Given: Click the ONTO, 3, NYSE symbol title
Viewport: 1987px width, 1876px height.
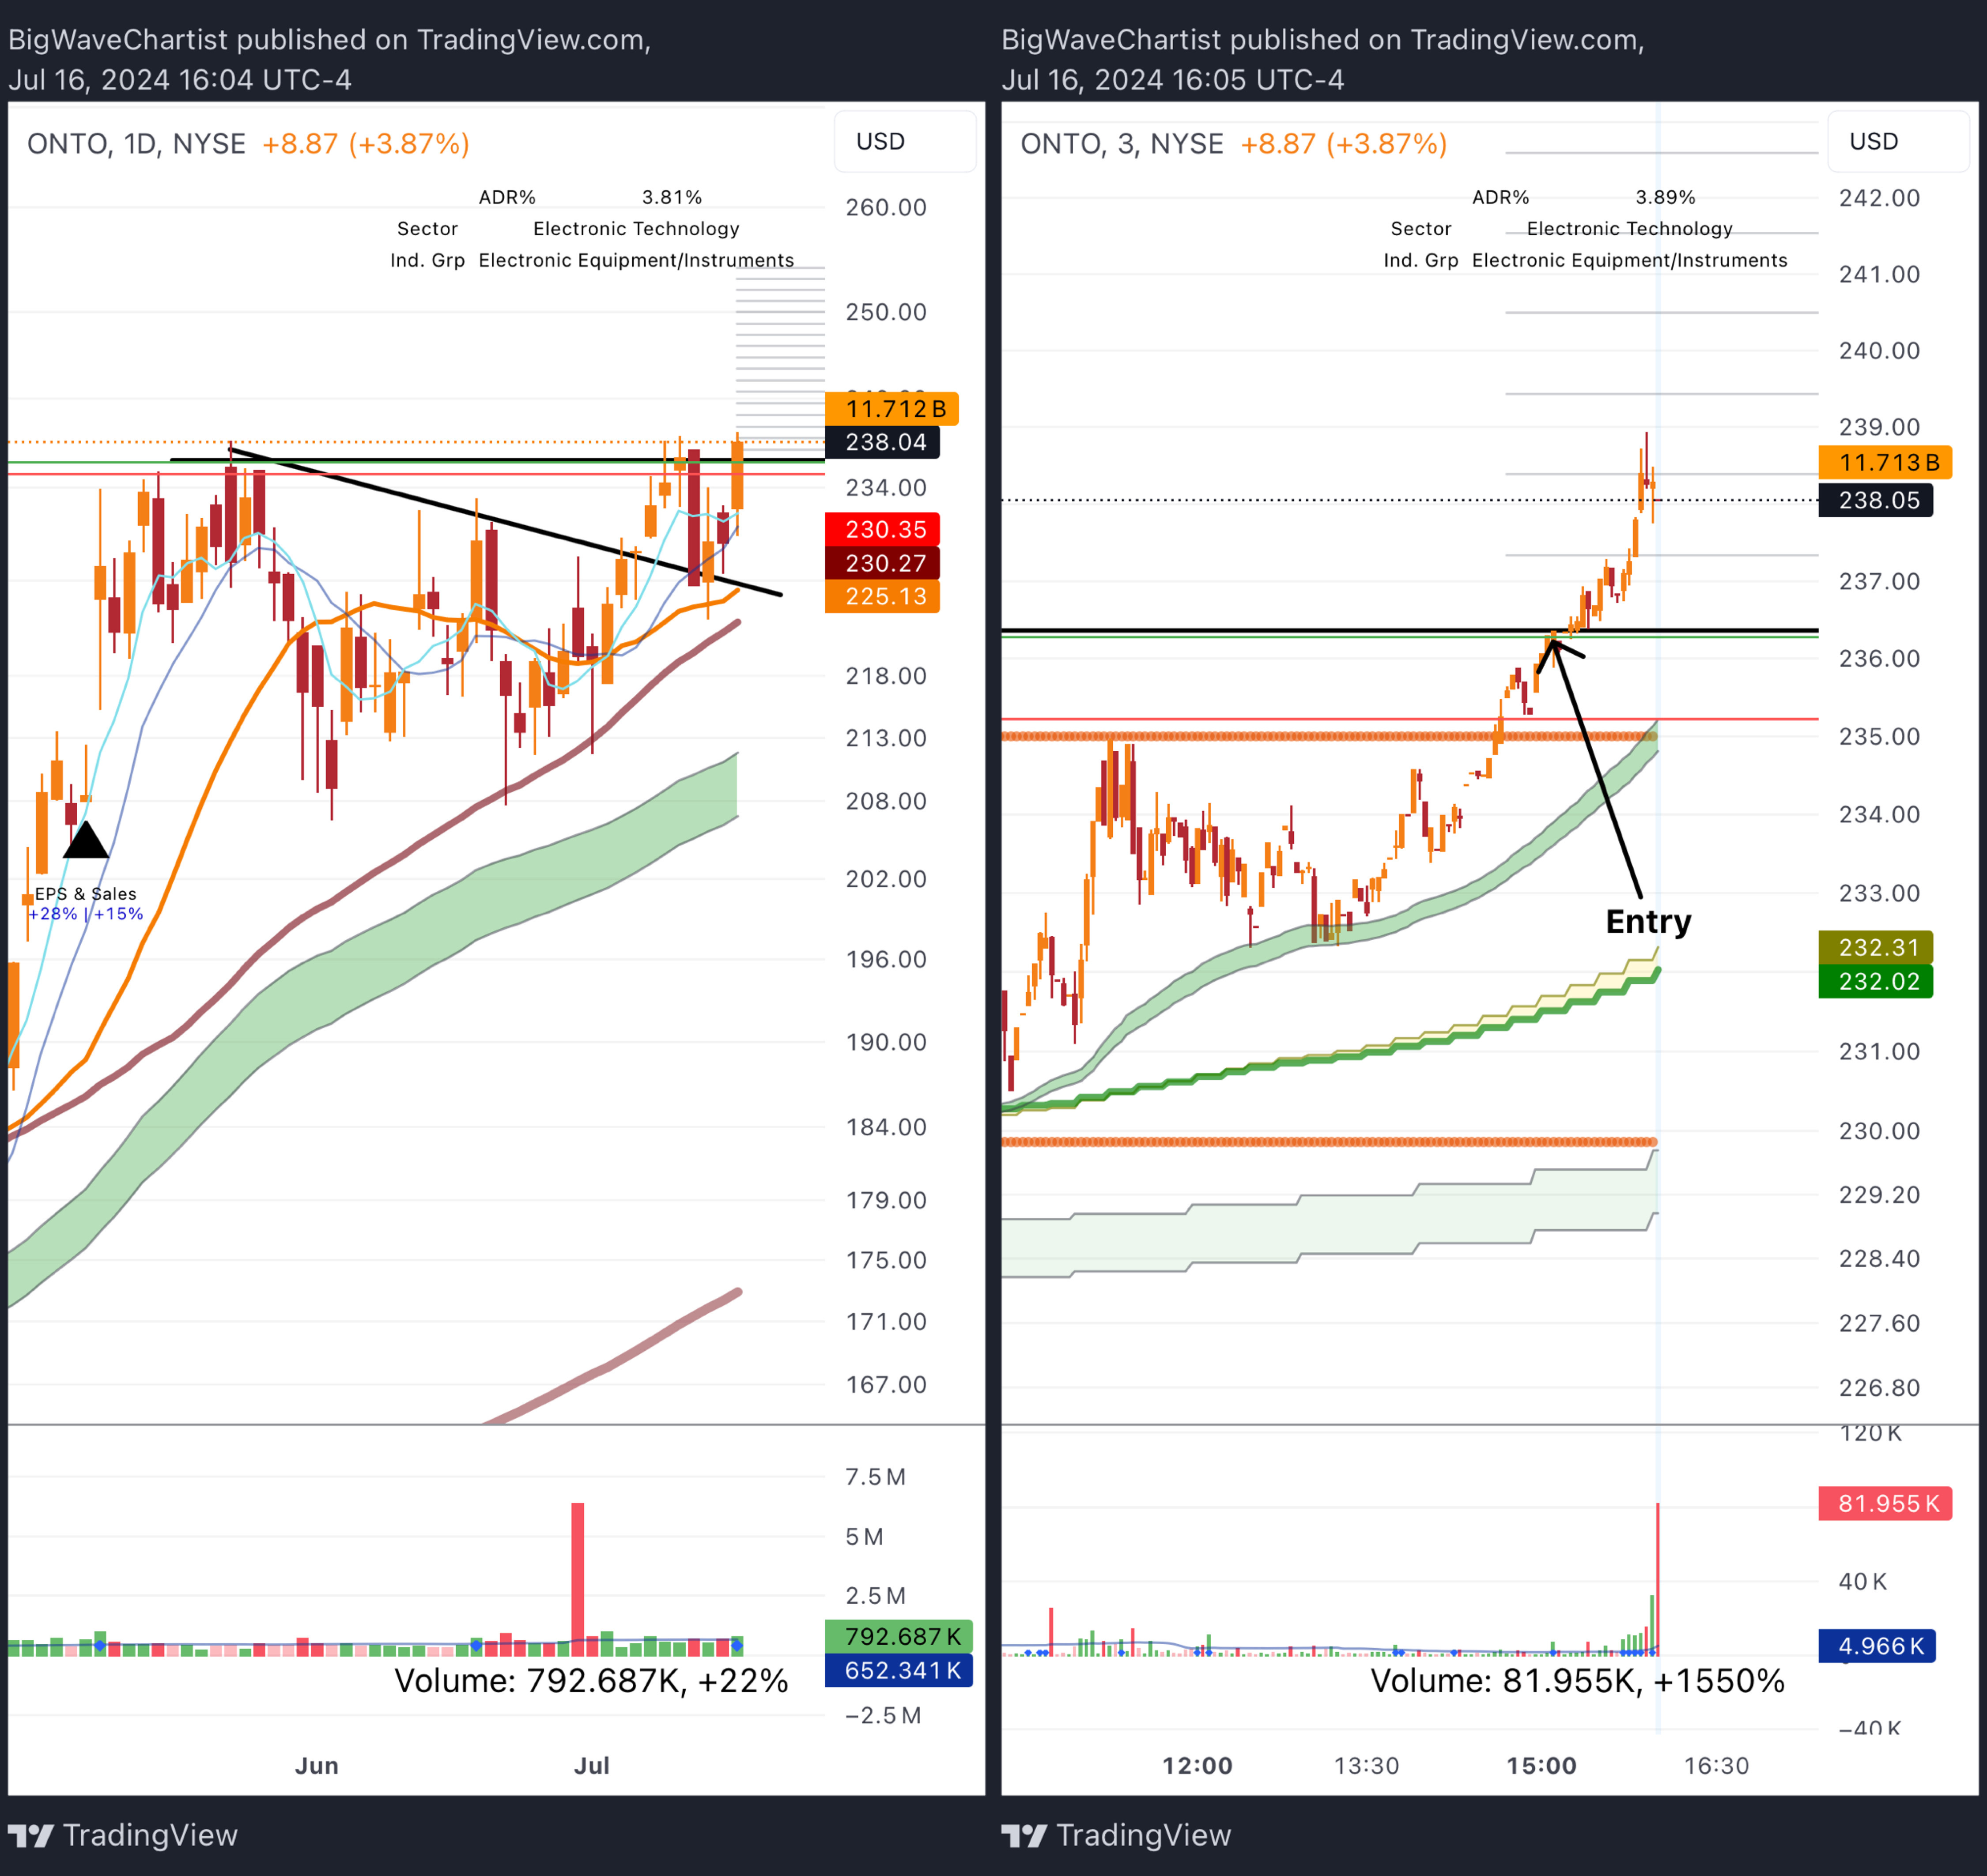Looking at the screenshot, I should pyautogui.click(x=1122, y=144).
